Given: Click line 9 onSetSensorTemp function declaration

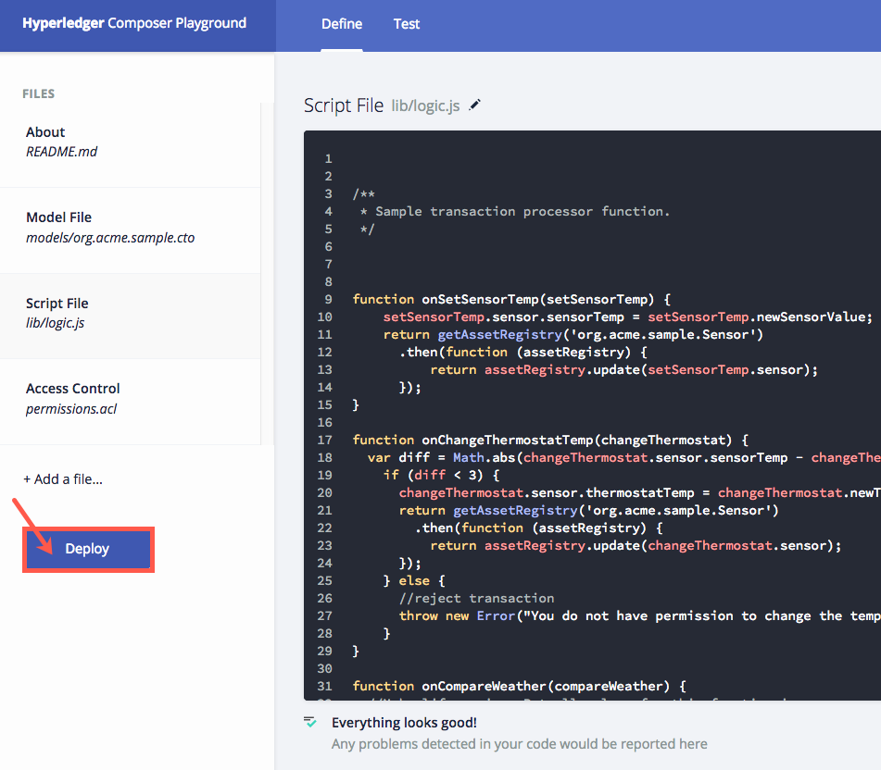Looking at the screenshot, I should 511,300.
